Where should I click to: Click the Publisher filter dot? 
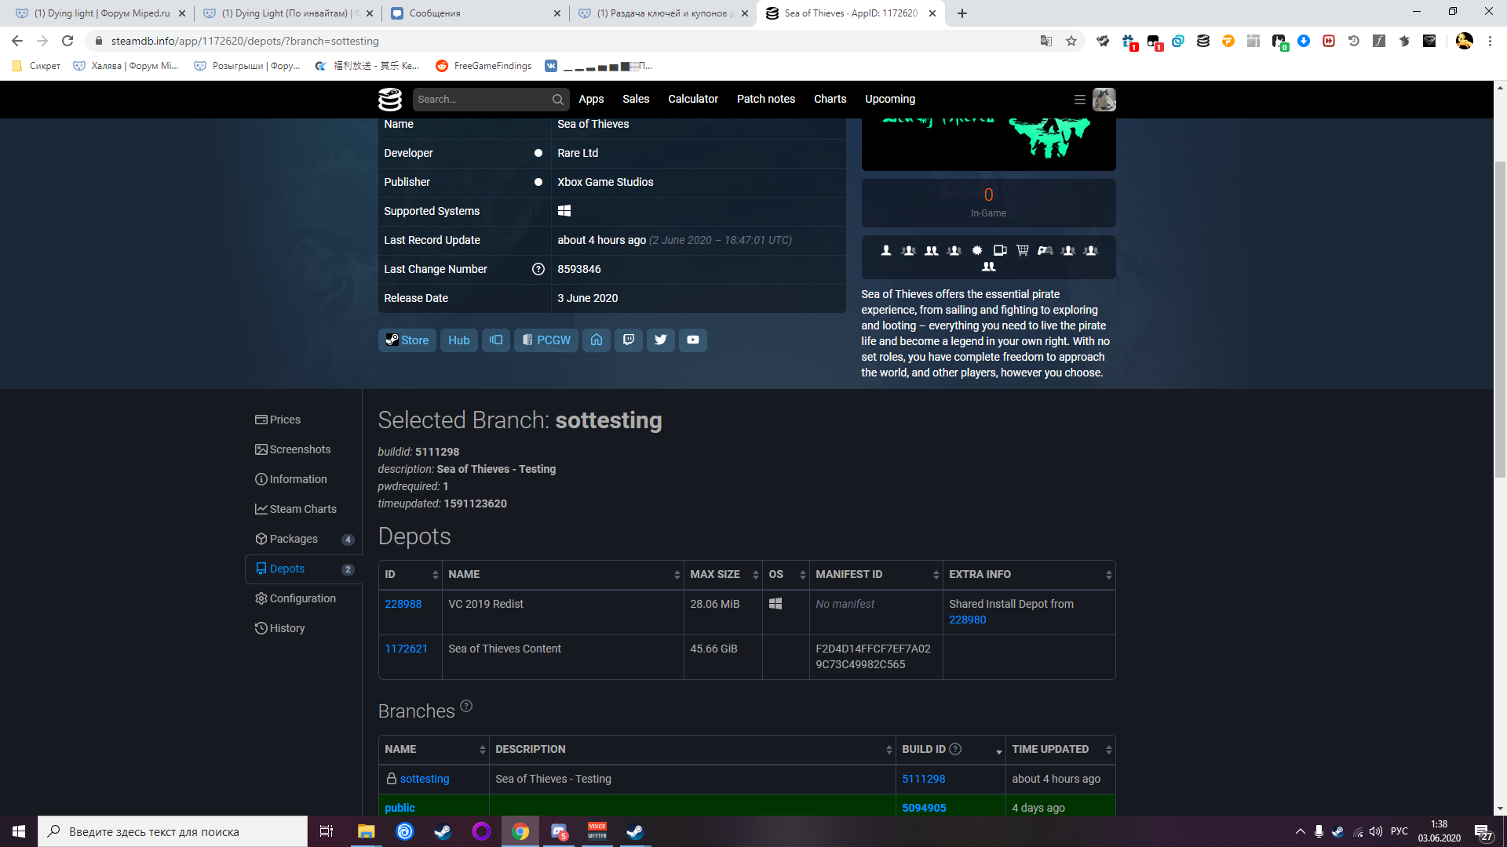(x=538, y=182)
